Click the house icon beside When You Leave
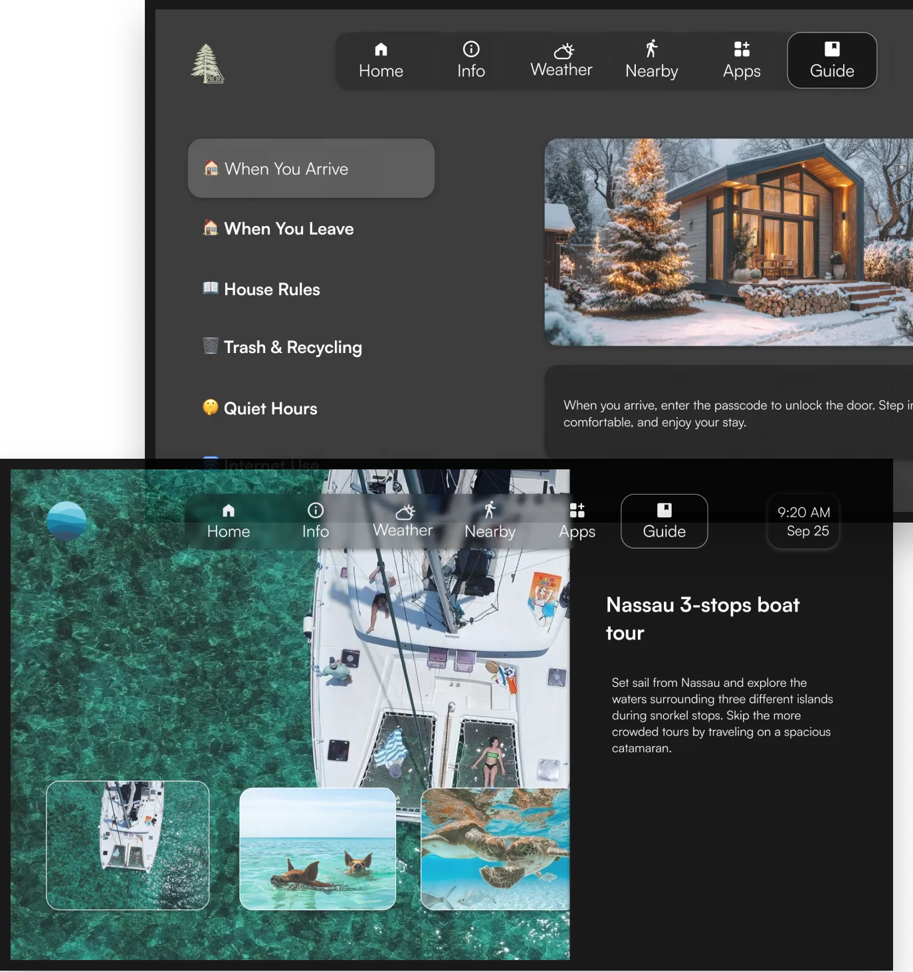 211,227
